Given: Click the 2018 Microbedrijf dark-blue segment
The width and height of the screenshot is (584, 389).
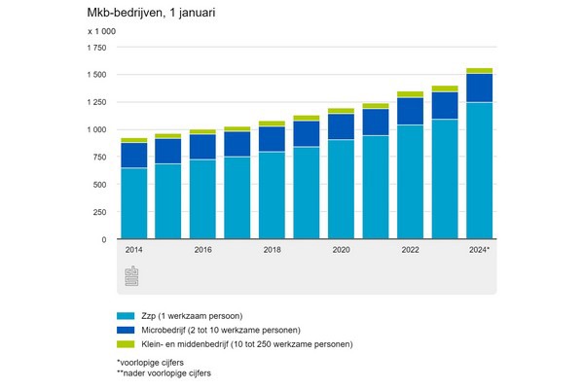Looking at the screenshot, I should pos(272,139).
